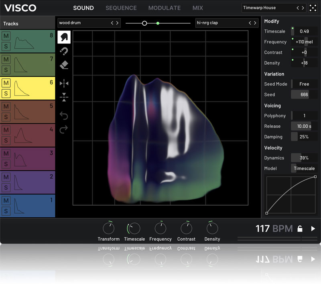Switch to the MODULATE tab
Image resolution: width=321 pixels, height=284 pixels.
tap(164, 8)
